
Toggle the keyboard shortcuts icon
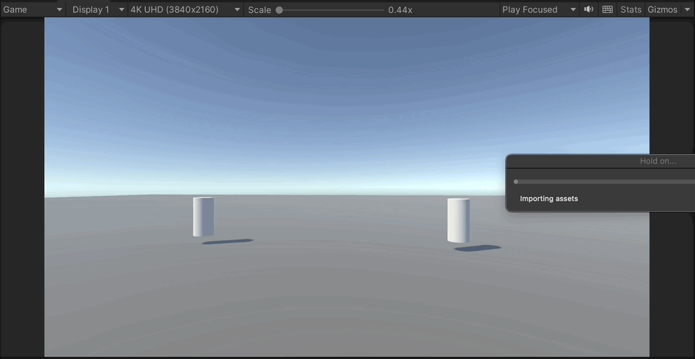pos(608,9)
